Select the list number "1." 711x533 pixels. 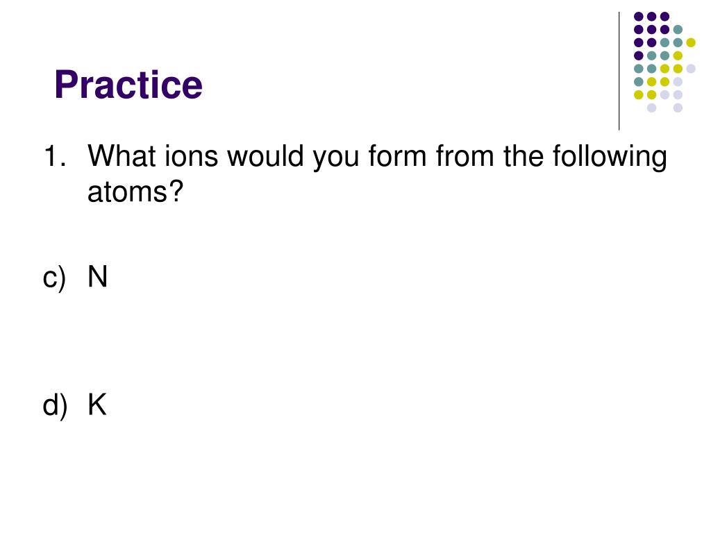click(55, 156)
